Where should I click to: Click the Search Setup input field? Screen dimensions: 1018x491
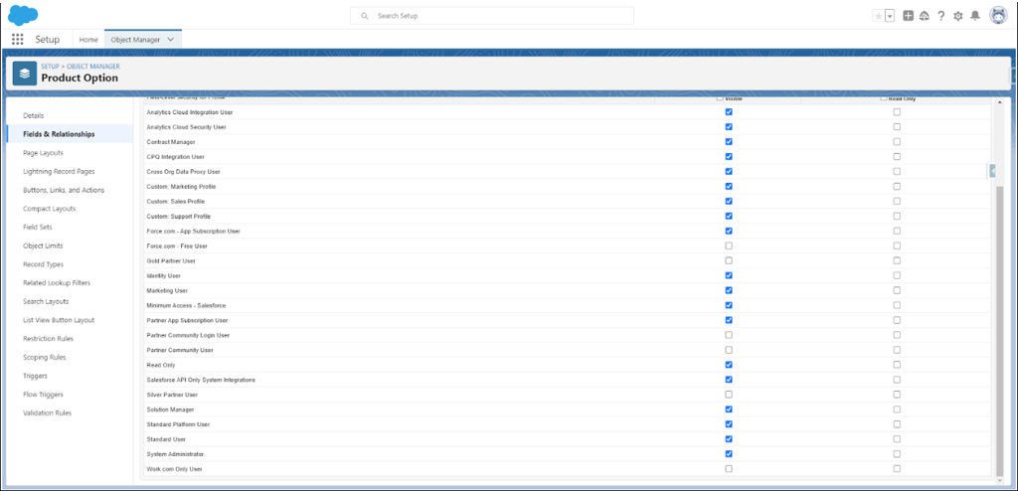[491, 16]
